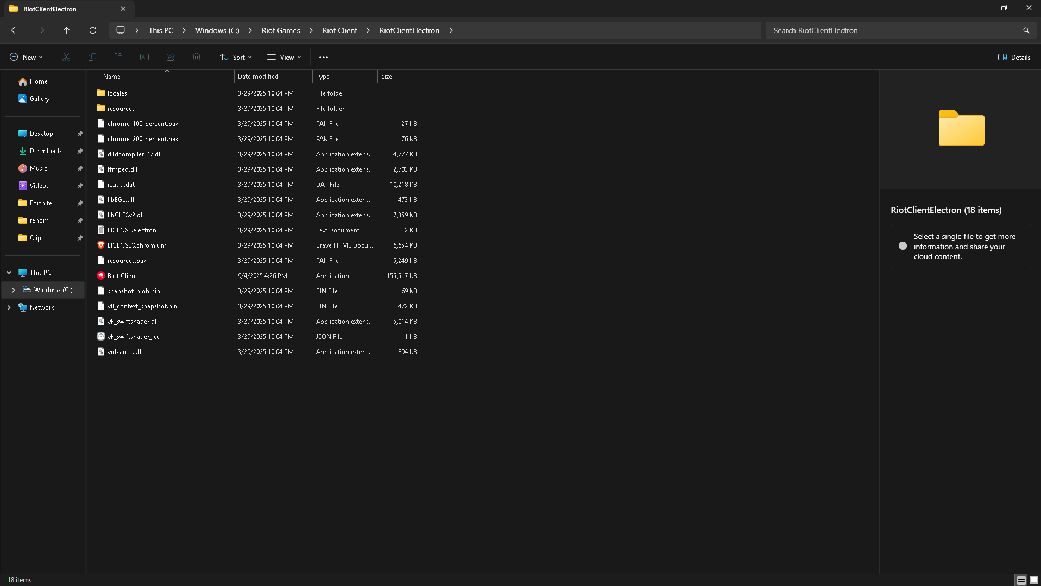Open Gallery in navigation pane
Screen dimensions: 1041x586
click(34, 99)
